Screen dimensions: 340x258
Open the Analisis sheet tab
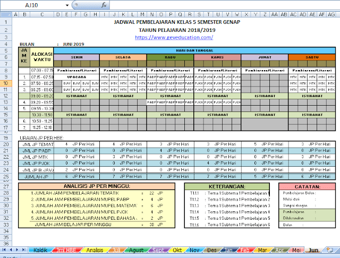coord(95,250)
